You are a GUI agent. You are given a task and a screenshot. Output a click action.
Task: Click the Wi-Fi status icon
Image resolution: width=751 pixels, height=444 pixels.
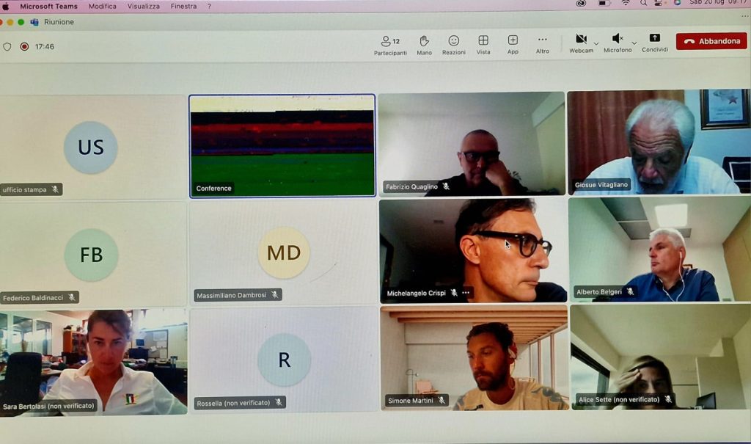click(x=626, y=4)
